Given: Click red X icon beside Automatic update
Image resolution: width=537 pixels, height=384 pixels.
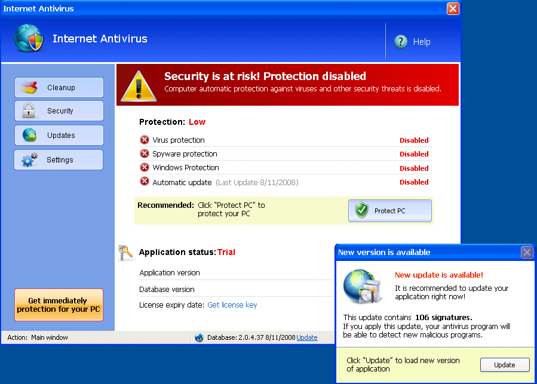Looking at the screenshot, I should (145, 182).
